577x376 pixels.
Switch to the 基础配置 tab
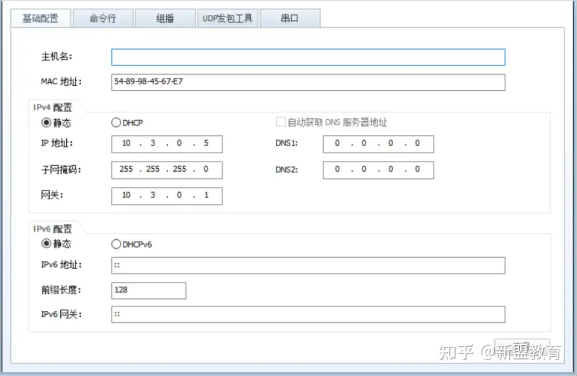pyautogui.click(x=41, y=18)
